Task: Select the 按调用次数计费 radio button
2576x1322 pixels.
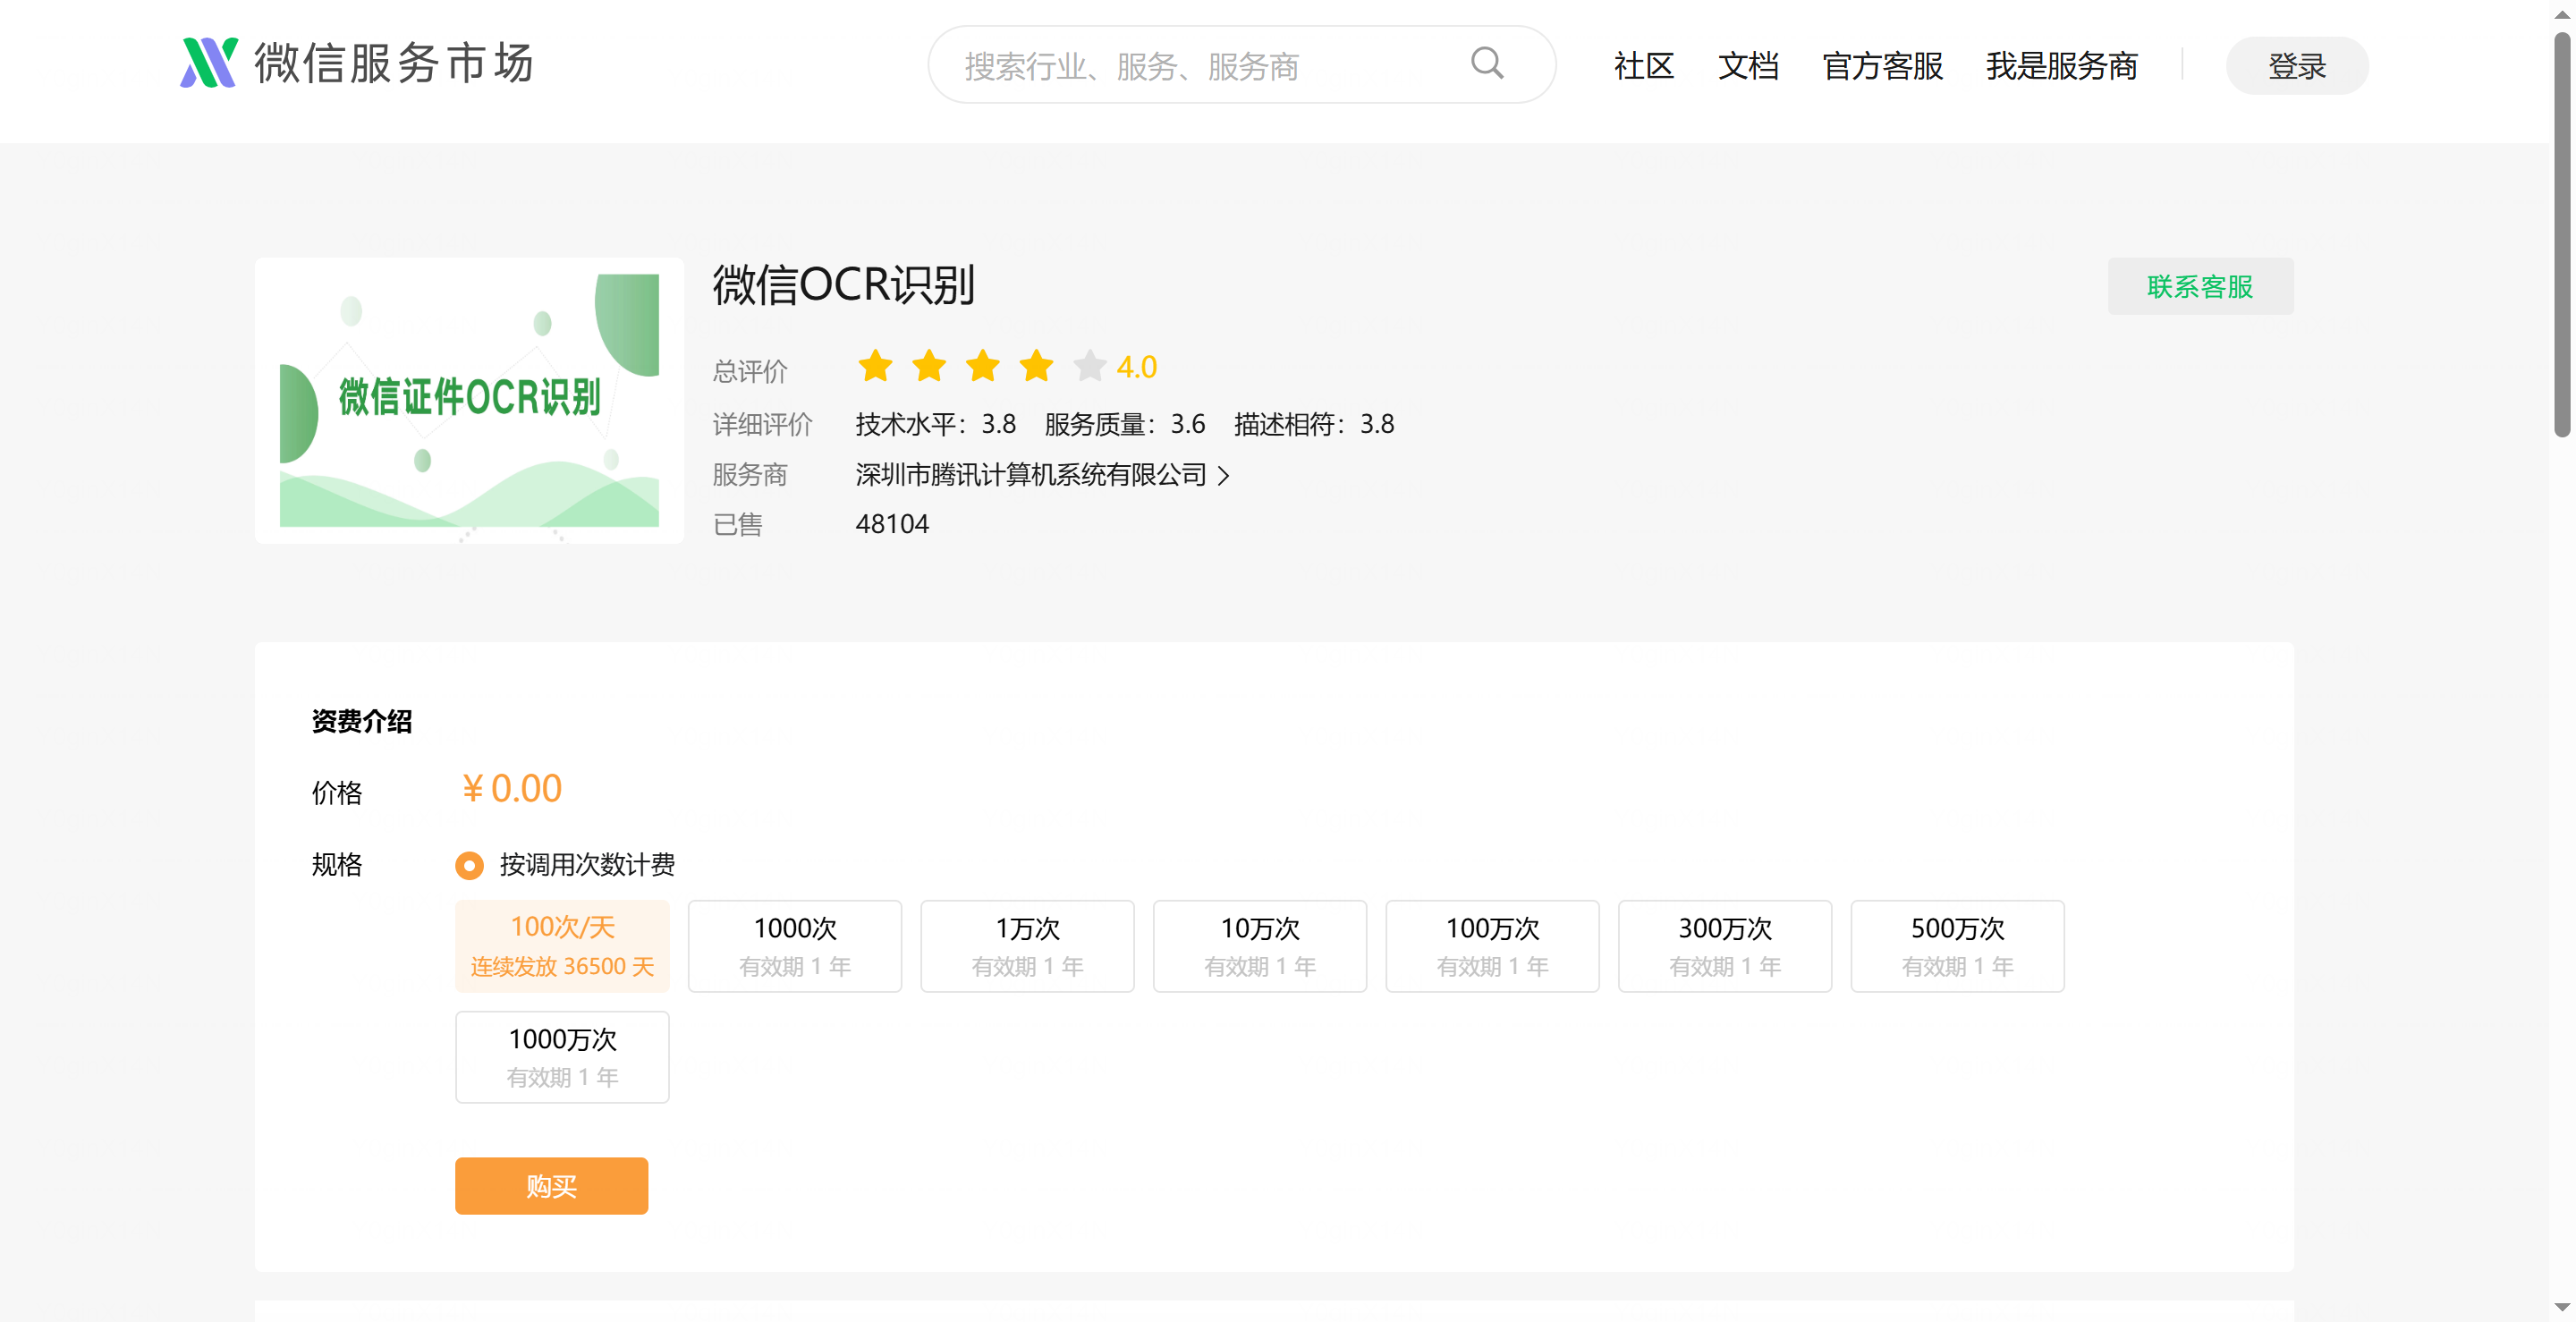Action: (469, 865)
